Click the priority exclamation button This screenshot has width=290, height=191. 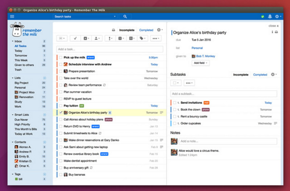pos(110,38)
